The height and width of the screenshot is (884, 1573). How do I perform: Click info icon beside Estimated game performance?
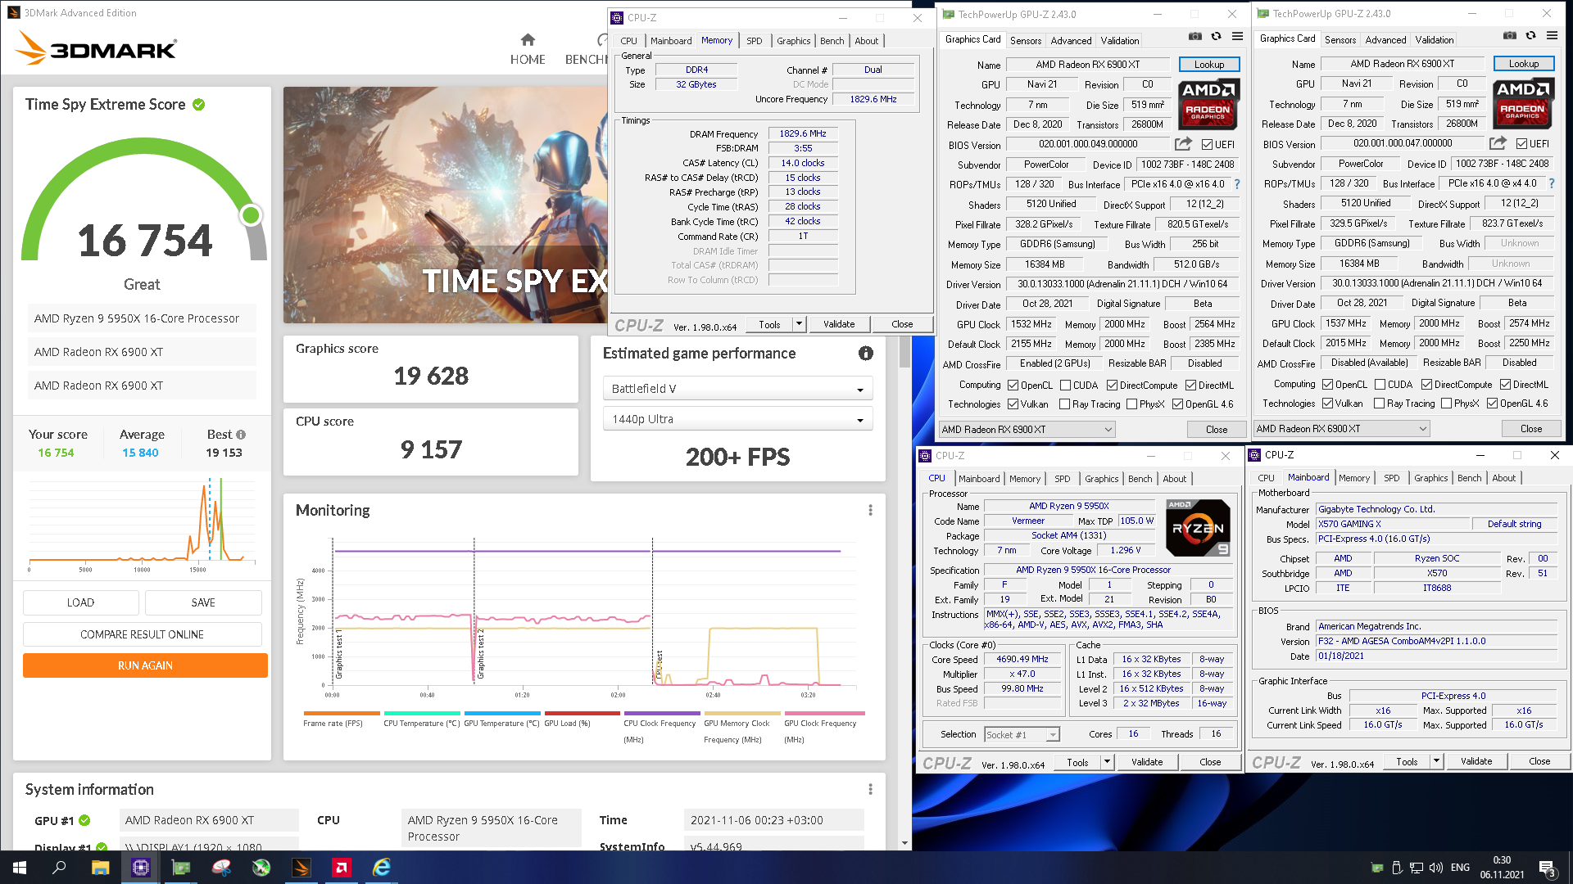pyautogui.click(x=866, y=353)
